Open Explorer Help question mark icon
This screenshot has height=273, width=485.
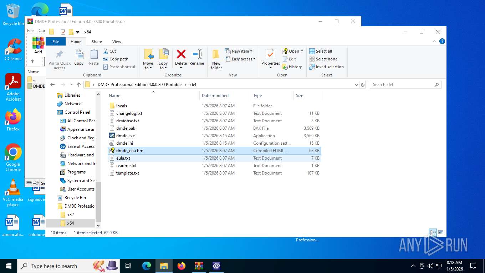442,42
